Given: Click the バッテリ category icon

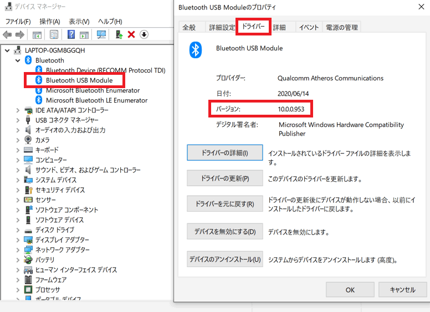Looking at the screenshot, I should coord(28,259).
